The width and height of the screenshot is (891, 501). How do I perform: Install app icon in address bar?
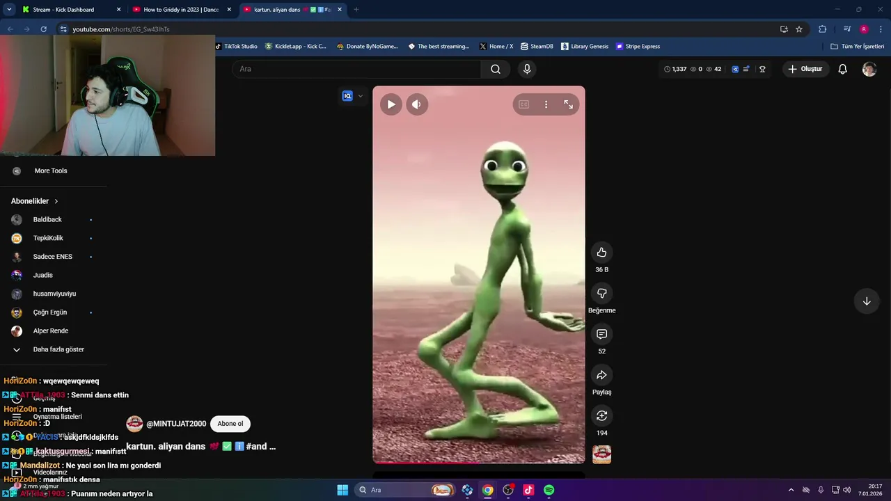pos(784,29)
